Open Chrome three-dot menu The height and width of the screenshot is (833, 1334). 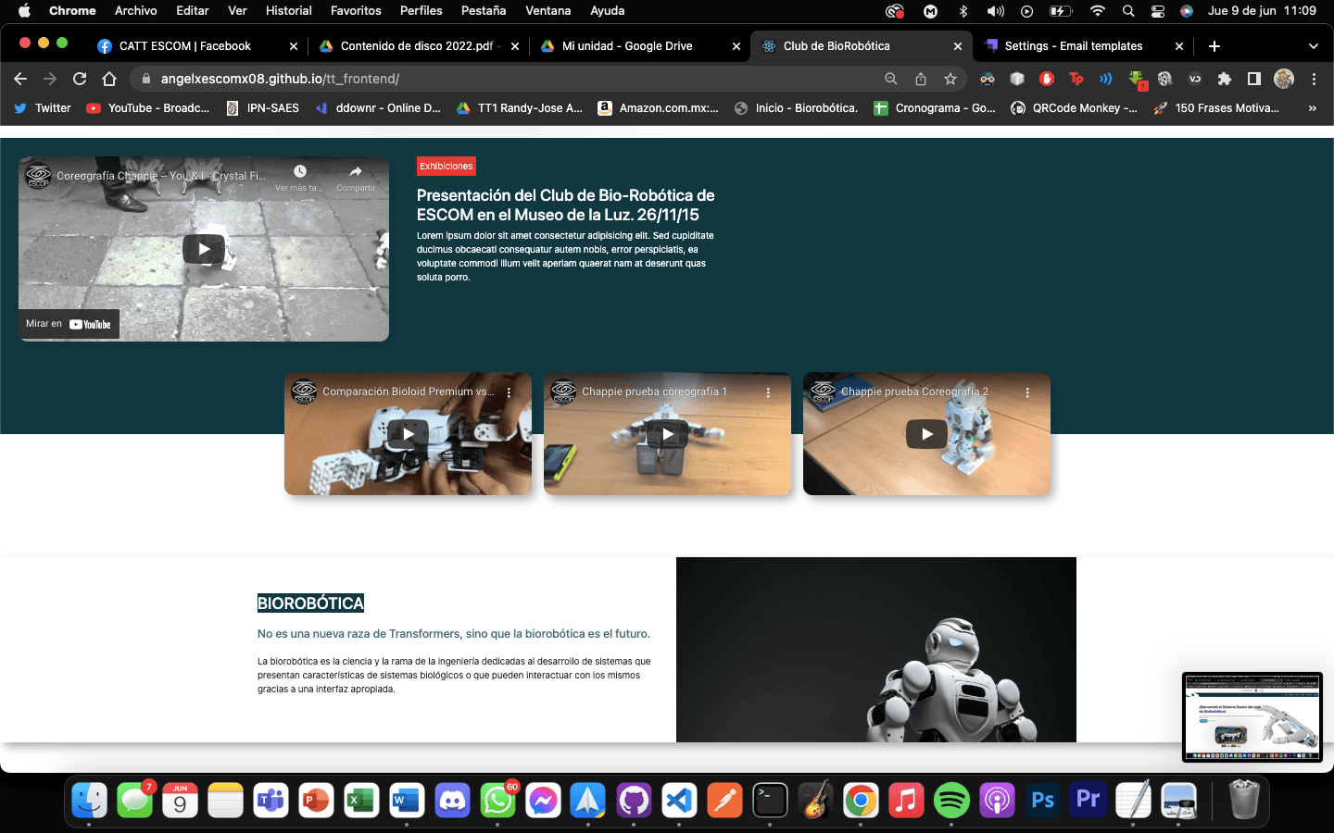[1314, 79]
